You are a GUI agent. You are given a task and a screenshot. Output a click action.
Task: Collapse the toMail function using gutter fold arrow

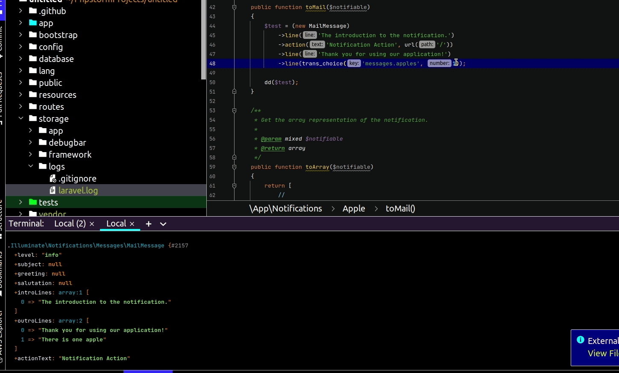coord(234,7)
